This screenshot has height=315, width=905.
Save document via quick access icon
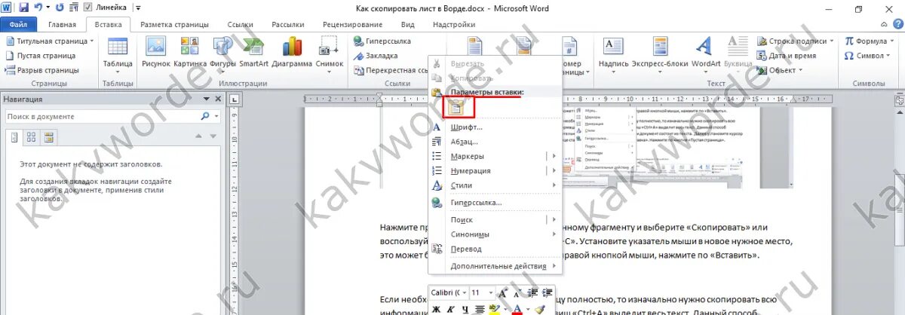[x=23, y=8]
